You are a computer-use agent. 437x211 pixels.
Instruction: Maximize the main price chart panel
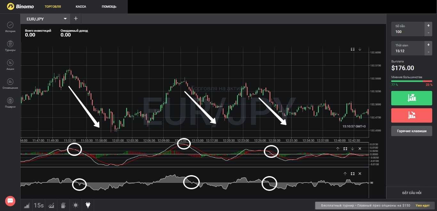click(352, 49)
